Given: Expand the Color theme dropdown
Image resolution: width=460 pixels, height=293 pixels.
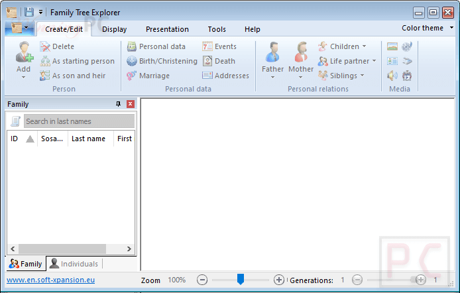Looking at the screenshot, I should 428,28.
